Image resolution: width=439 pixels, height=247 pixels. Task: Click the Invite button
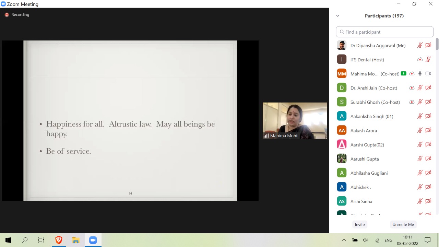[360, 224]
